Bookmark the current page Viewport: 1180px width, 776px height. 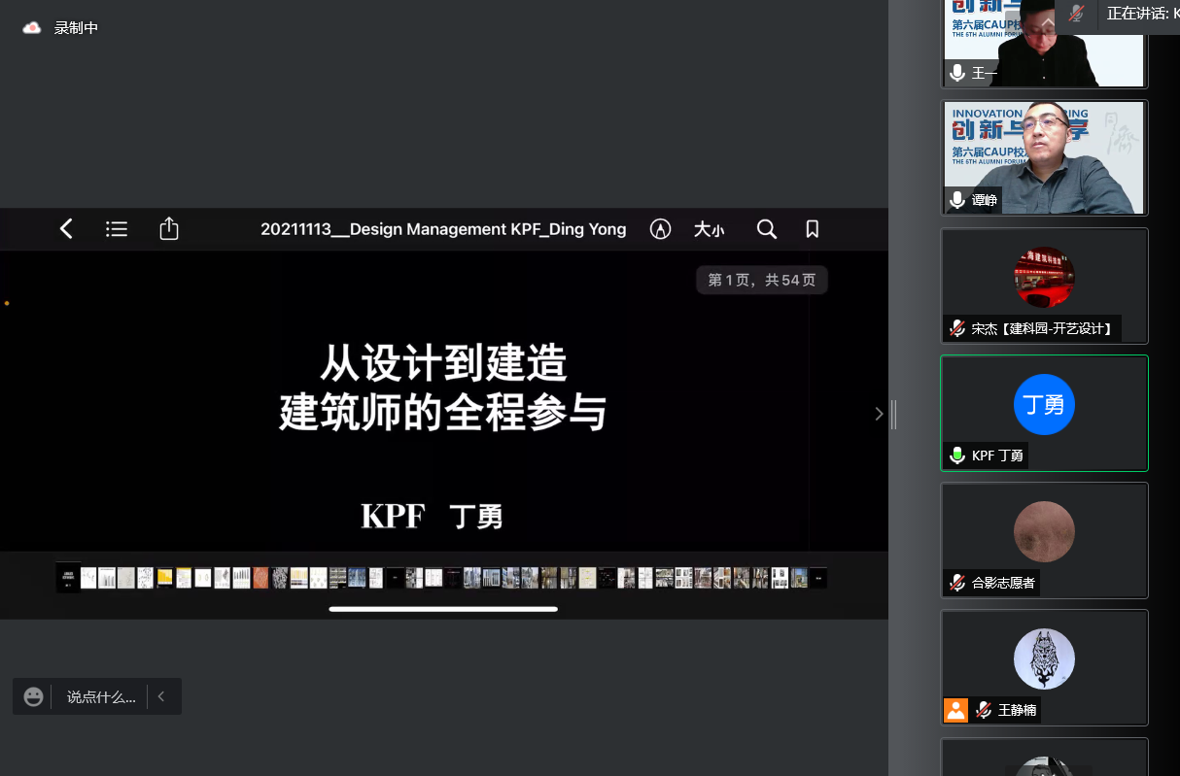pyautogui.click(x=813, y=229)
